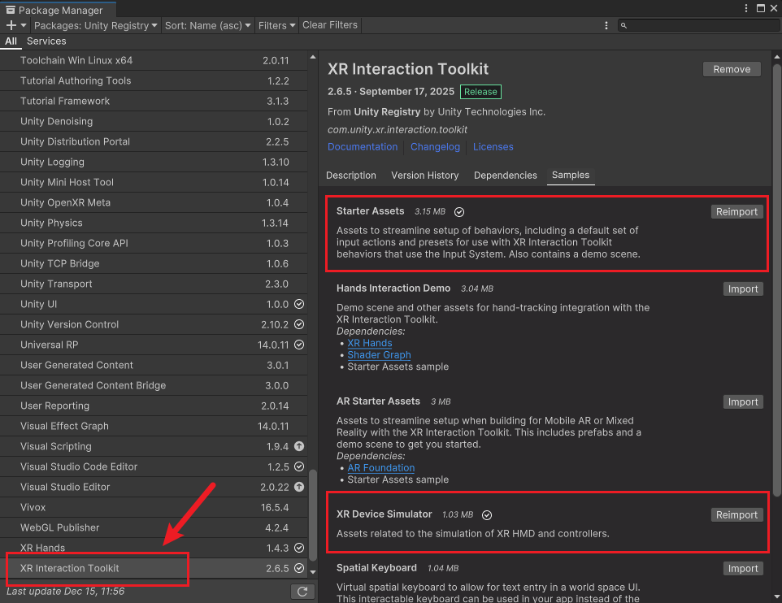The width and height of the screenshot is (782, 603).
Task: Follow the AR Foundation dependency link
Action: [x=381, y=468]
